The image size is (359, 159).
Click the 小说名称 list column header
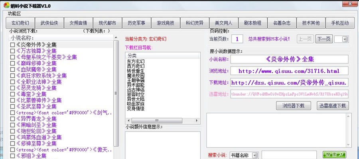61,38
